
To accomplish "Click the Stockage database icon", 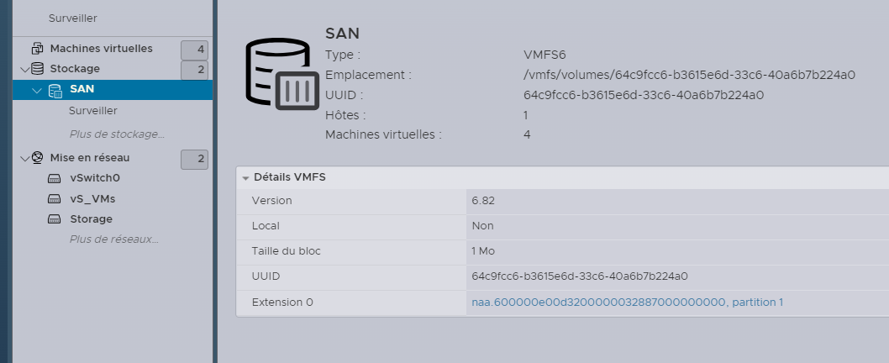I will [x=37, y=69].
